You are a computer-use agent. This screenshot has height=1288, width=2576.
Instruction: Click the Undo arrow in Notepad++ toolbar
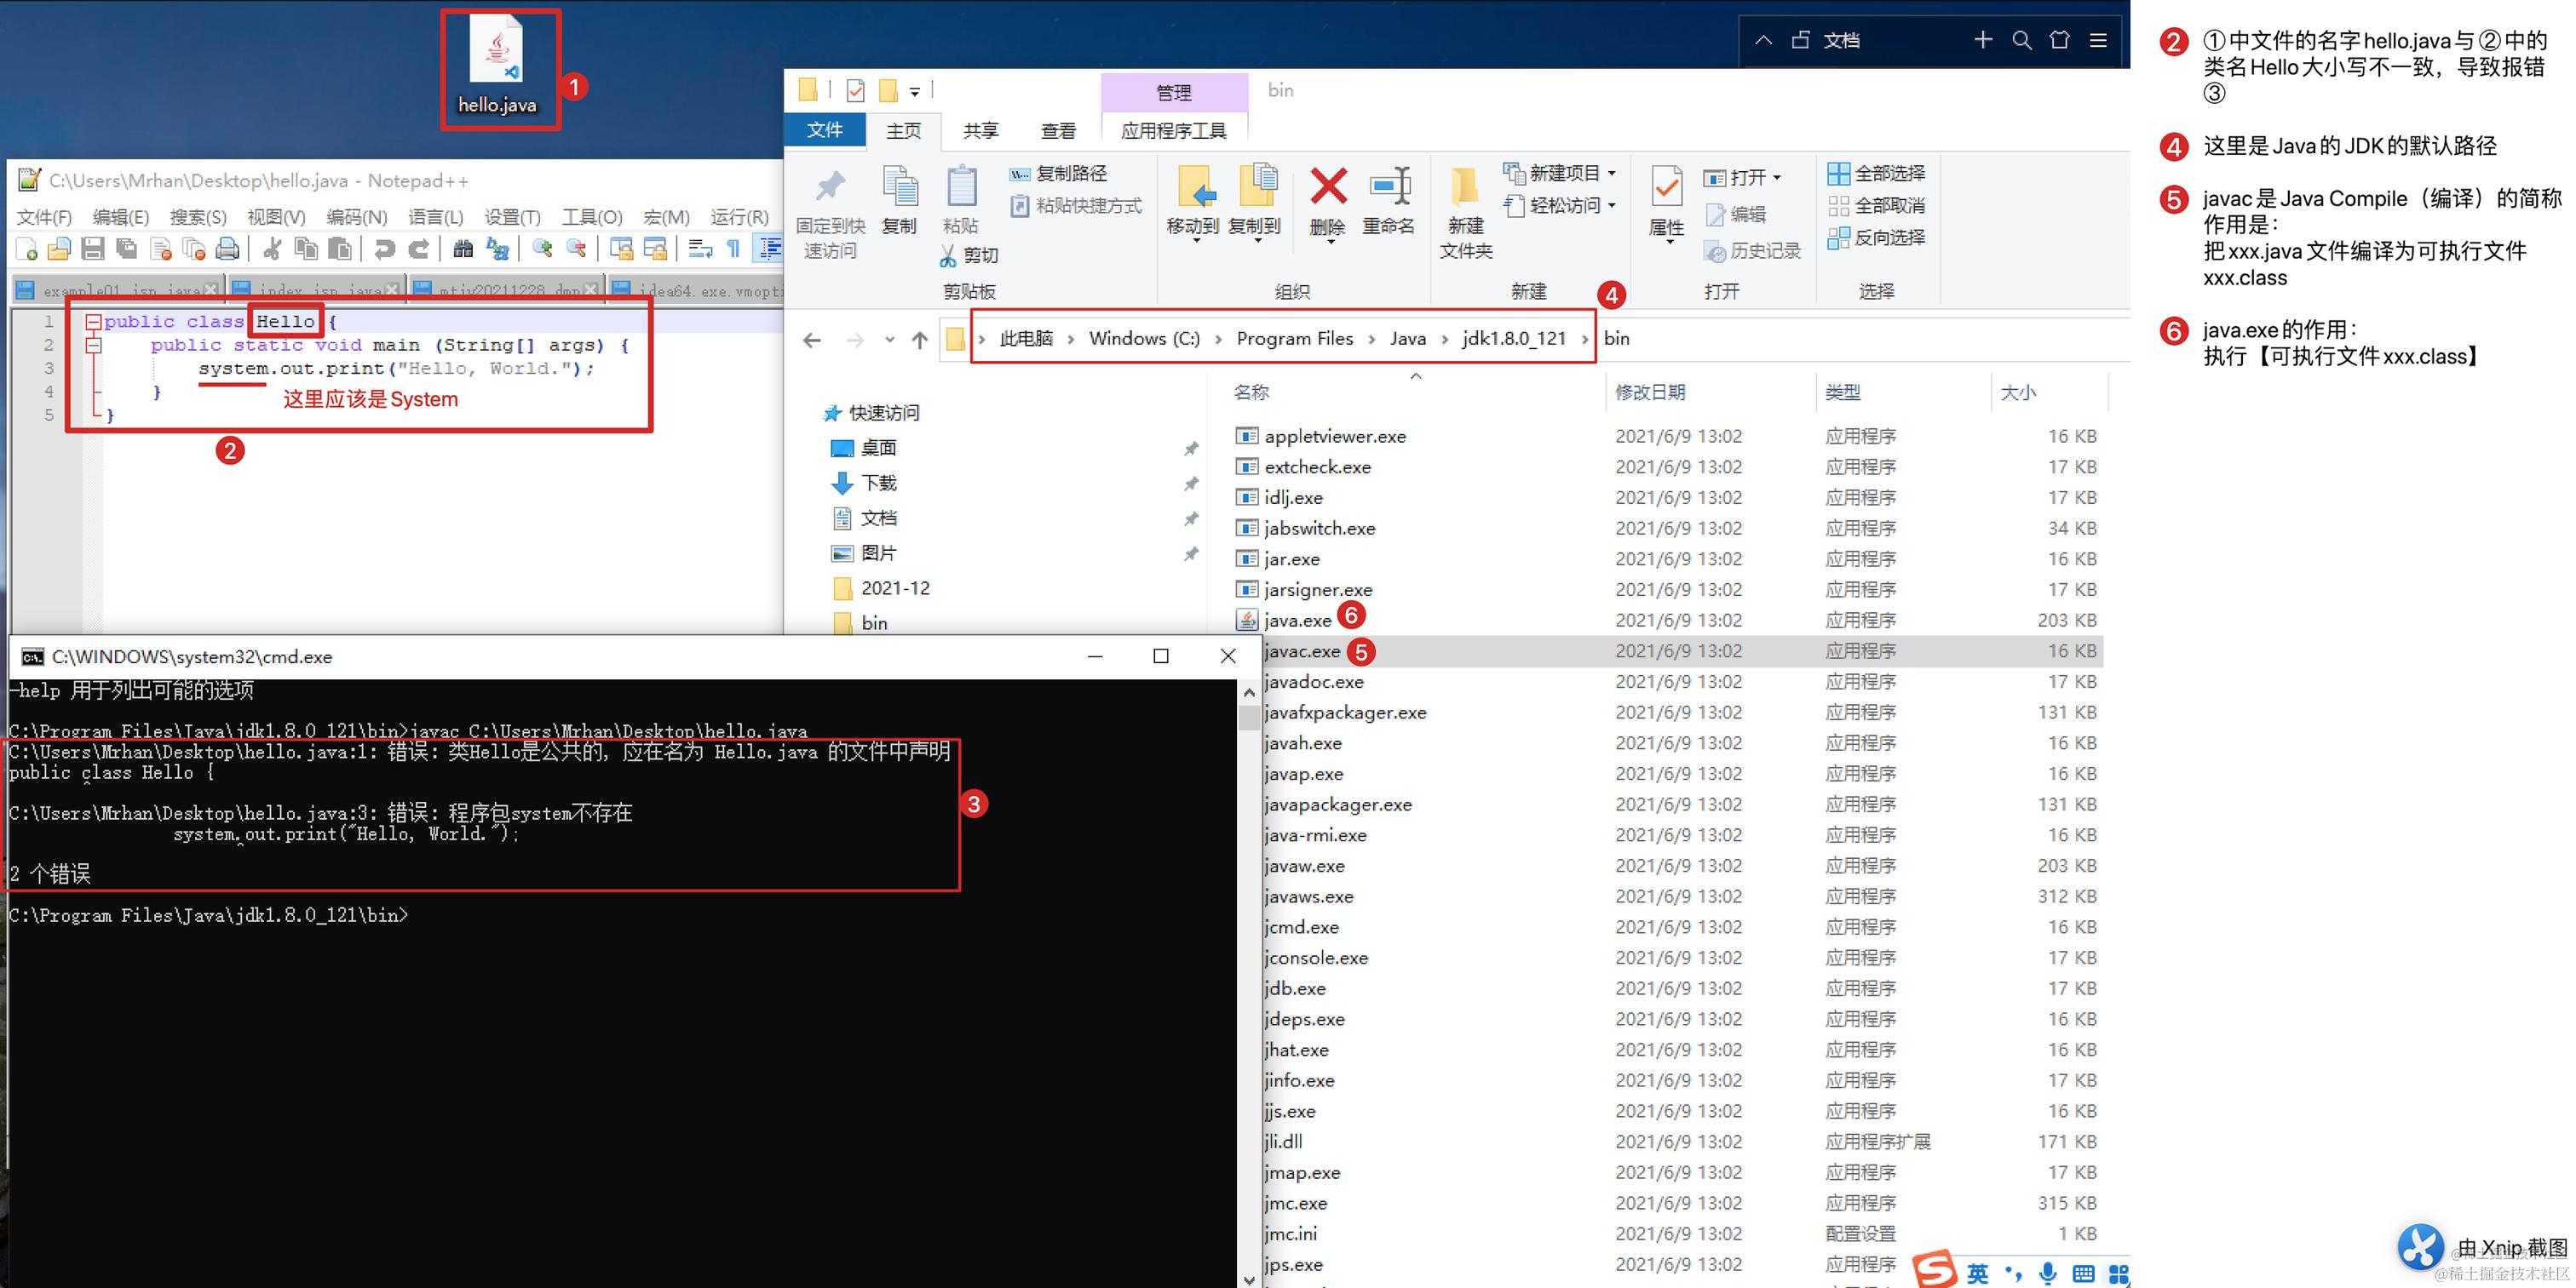coord(385,249)
